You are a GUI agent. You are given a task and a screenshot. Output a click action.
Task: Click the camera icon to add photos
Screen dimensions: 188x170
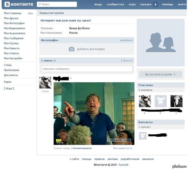pyautogui.click(x=71, y=49)
